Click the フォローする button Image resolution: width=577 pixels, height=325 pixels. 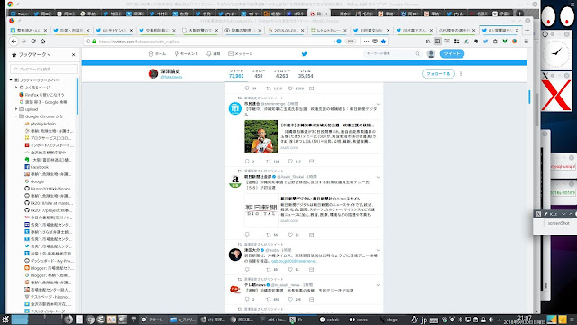click(438, 74)
